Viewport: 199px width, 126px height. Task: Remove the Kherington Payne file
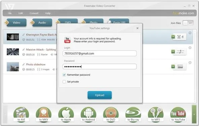coord(190,33)
